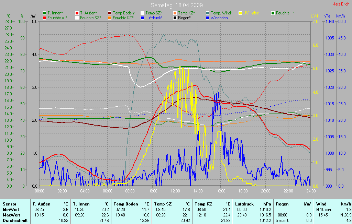Select the Temp KZ* legend label
352x224 pixels.
click(x=186, y=13)
